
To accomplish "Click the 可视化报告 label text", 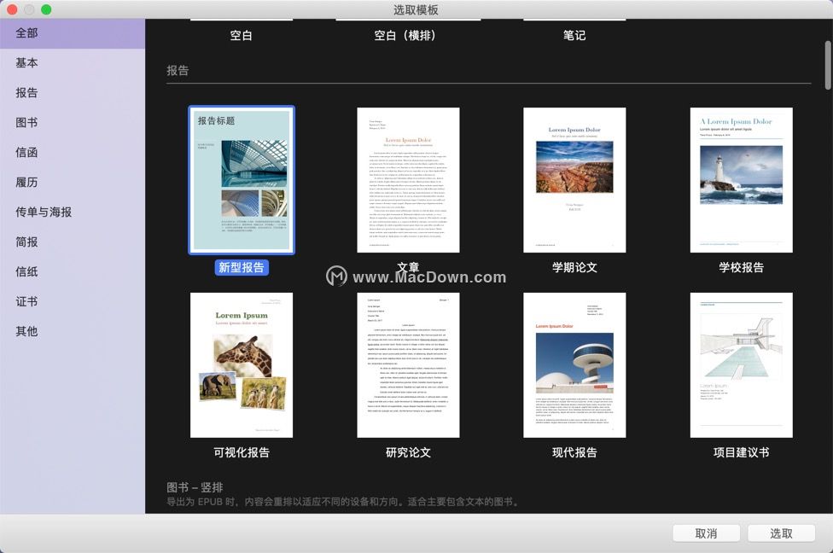I will 242,452.
